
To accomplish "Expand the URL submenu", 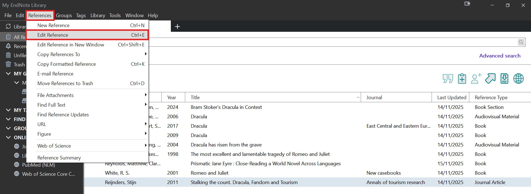I will [87, 124].
